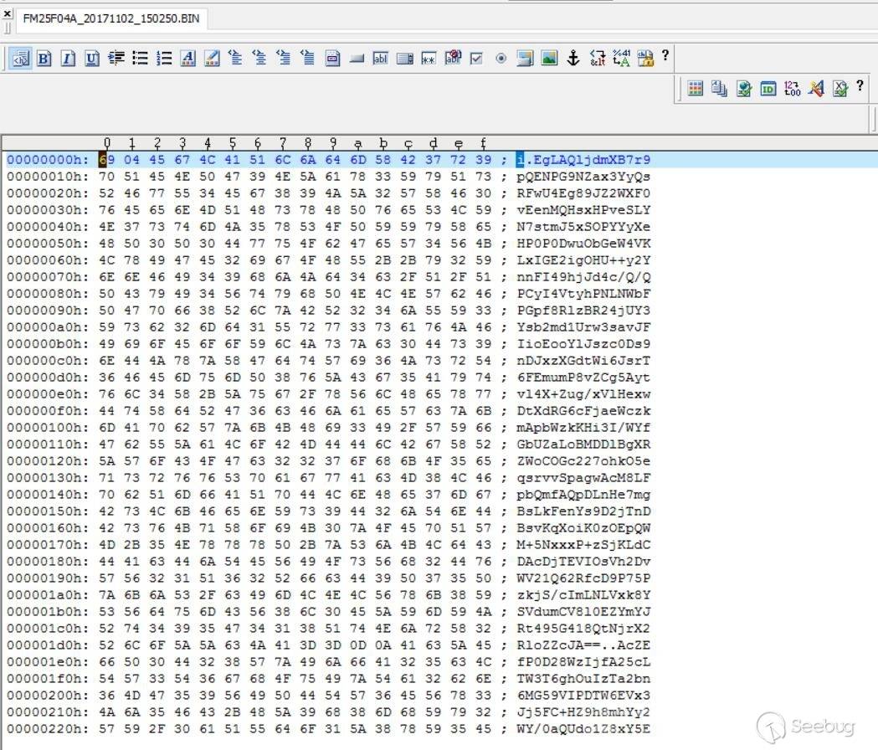878x750 pixels.
Task: Click column header f in the ruler
Action: click(x=483, y=143)
